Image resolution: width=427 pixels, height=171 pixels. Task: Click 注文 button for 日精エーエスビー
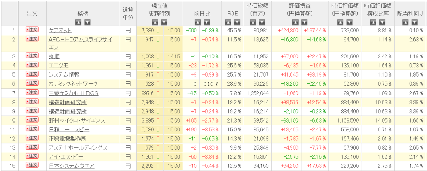[32, 129]
